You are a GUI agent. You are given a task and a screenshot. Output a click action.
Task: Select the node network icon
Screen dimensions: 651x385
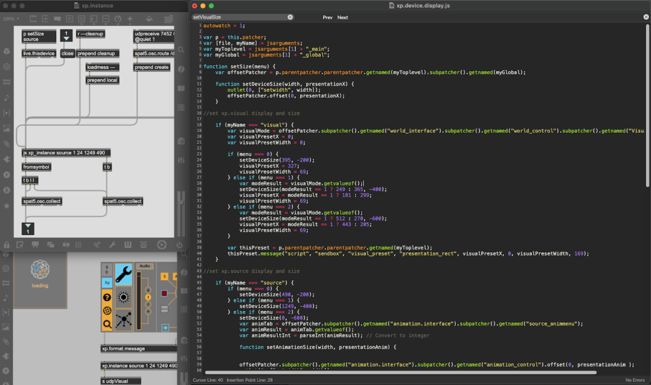[x=123, y=320]
